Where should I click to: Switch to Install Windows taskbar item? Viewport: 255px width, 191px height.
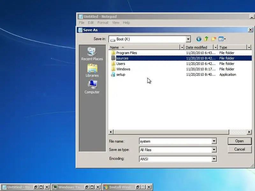(x=118, y=187)
